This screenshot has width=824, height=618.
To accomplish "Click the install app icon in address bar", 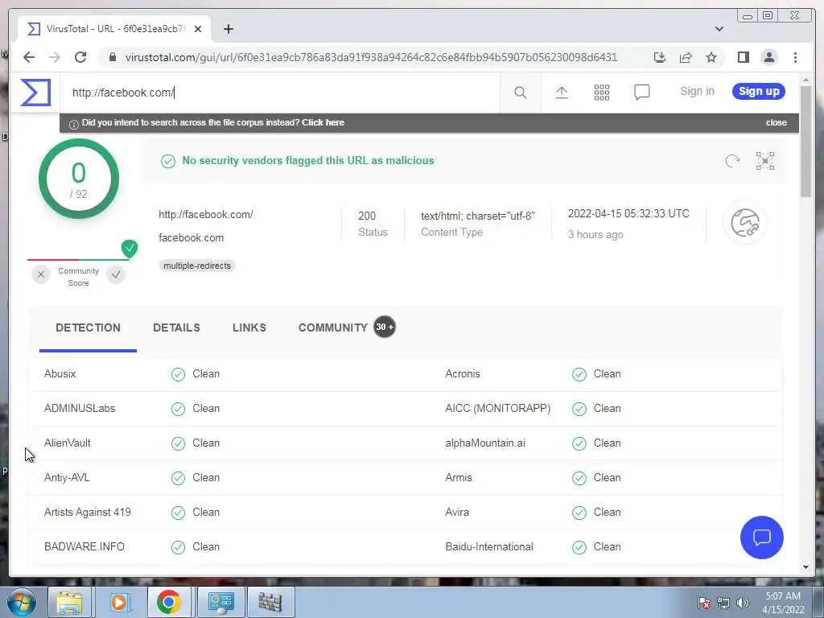I will click(x=660, y=57).
